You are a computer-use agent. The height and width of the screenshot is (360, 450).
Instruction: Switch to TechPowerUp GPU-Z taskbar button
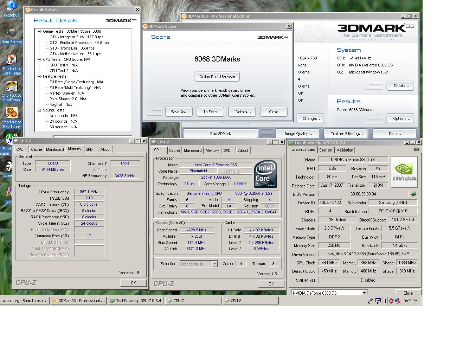[x=136, y=301]
